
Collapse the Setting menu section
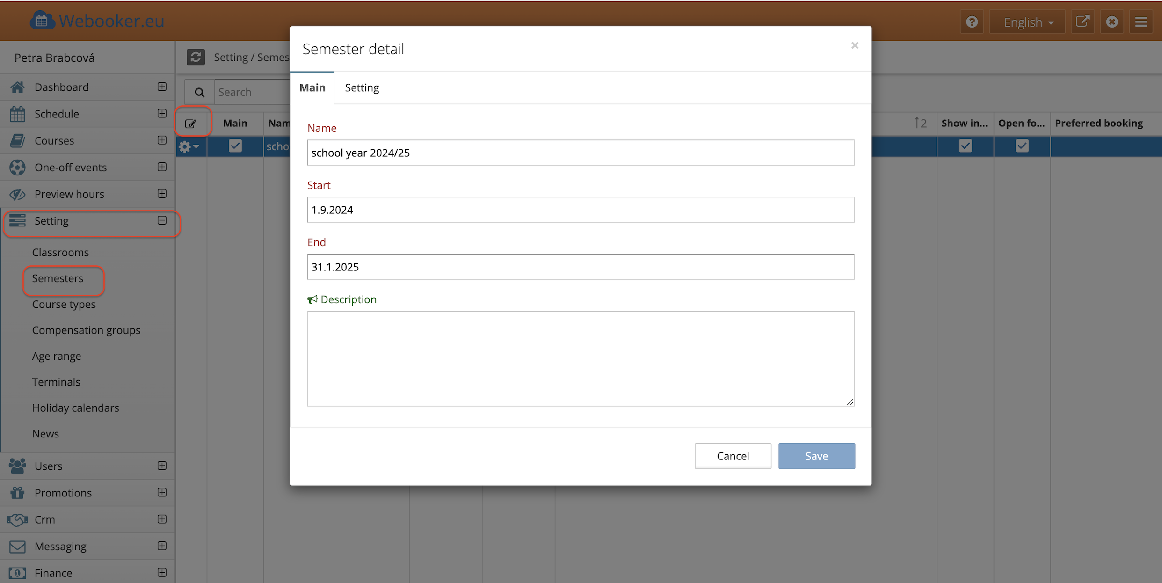pyautogui.click(x=162, y=220)
